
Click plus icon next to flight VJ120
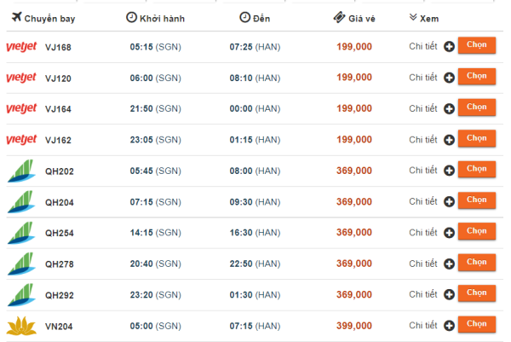[449, 78]
